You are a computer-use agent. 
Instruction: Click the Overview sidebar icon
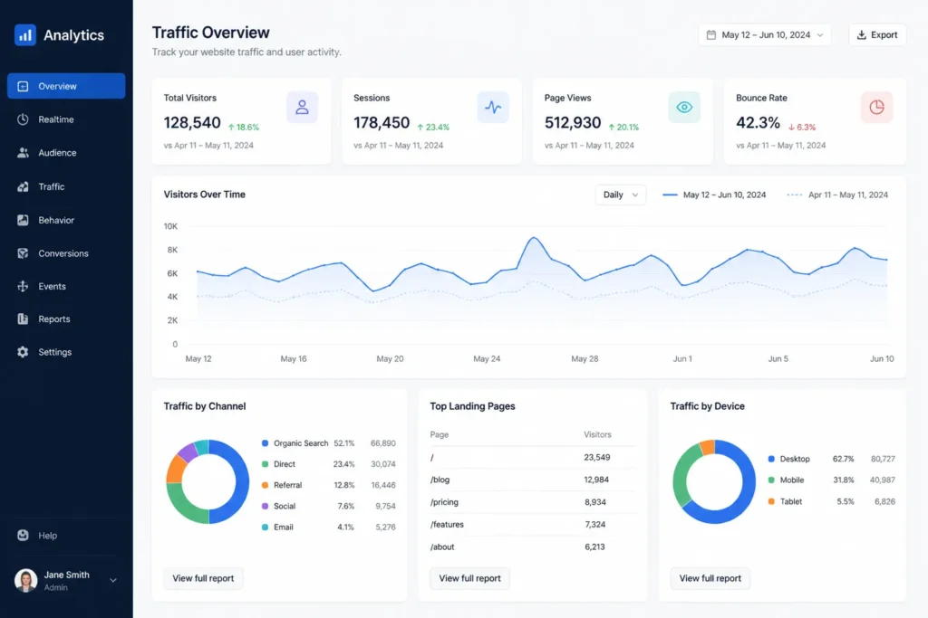23,86
